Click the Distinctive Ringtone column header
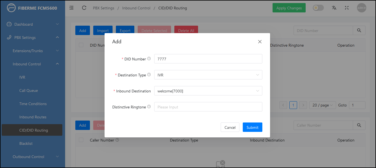Image resolution: width=376 pixels, height=168 pixels. [x=287, y=45]
